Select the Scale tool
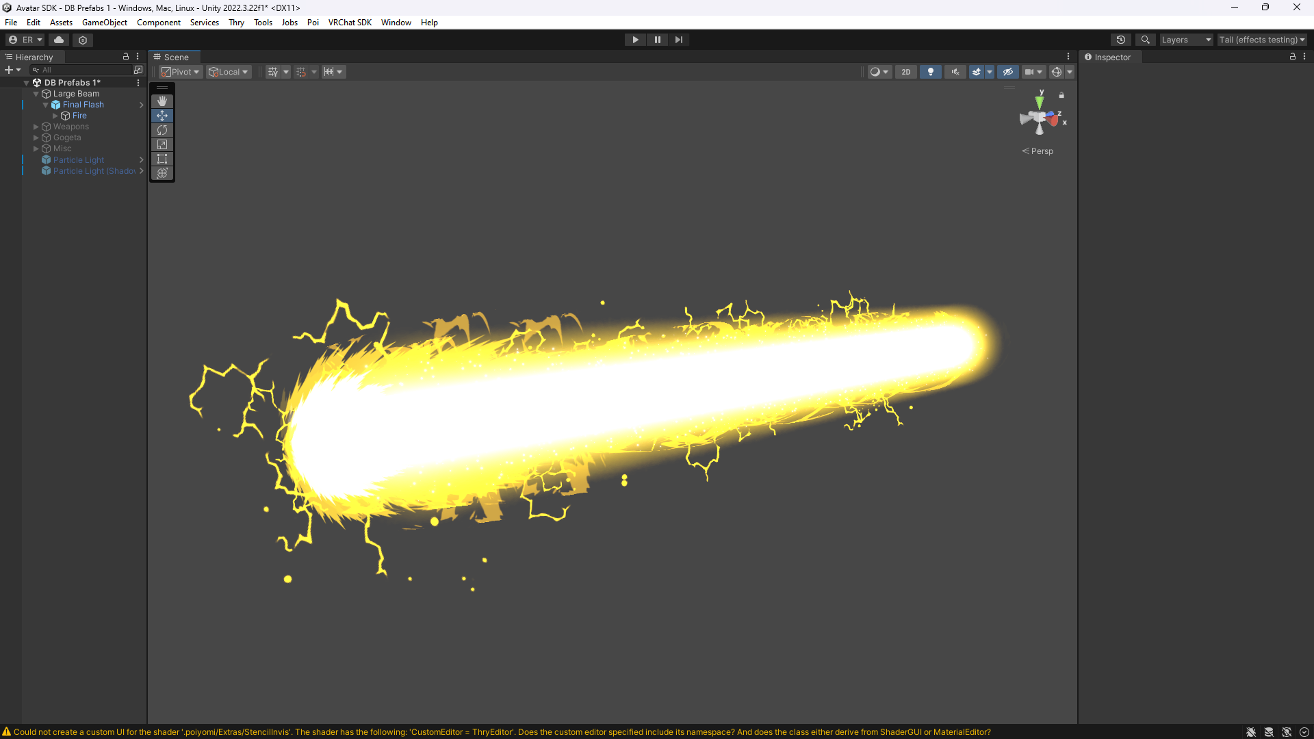The width and height of the screenshot is (1314, 739). pos(162,144)
